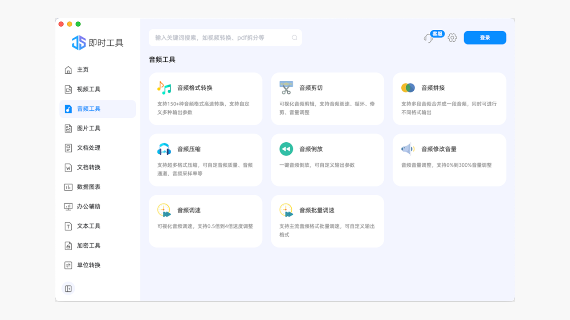Screen dimensions: 570x320
Task: Open the 音频格式转换 music-note tool icon
Action: pos(164,88)
